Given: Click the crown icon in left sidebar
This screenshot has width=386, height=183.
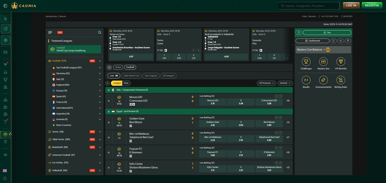Looking at the screenshot, I should (5, 155).
